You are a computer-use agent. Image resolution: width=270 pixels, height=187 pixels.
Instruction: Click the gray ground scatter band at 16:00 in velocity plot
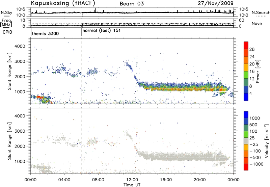[x=166, y=157]
